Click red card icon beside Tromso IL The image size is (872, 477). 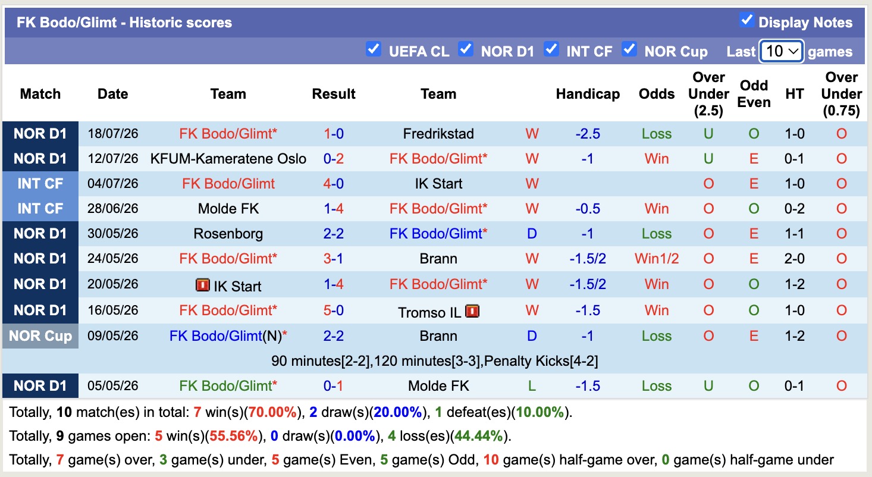472,311
